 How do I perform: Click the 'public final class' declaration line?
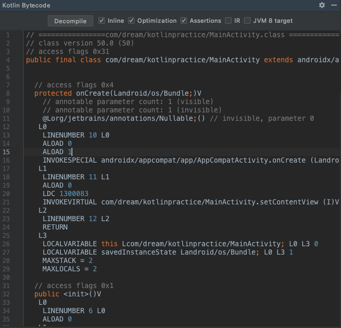(x=182, y=60)
